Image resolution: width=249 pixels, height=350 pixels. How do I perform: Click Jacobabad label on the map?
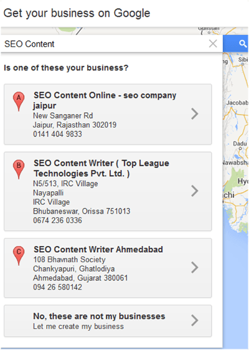pyautogui.click(x=237, y=103)
